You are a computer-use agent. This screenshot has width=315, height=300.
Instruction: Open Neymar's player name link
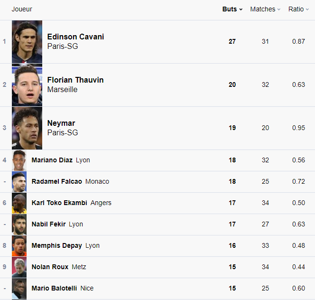pos(61,123)
